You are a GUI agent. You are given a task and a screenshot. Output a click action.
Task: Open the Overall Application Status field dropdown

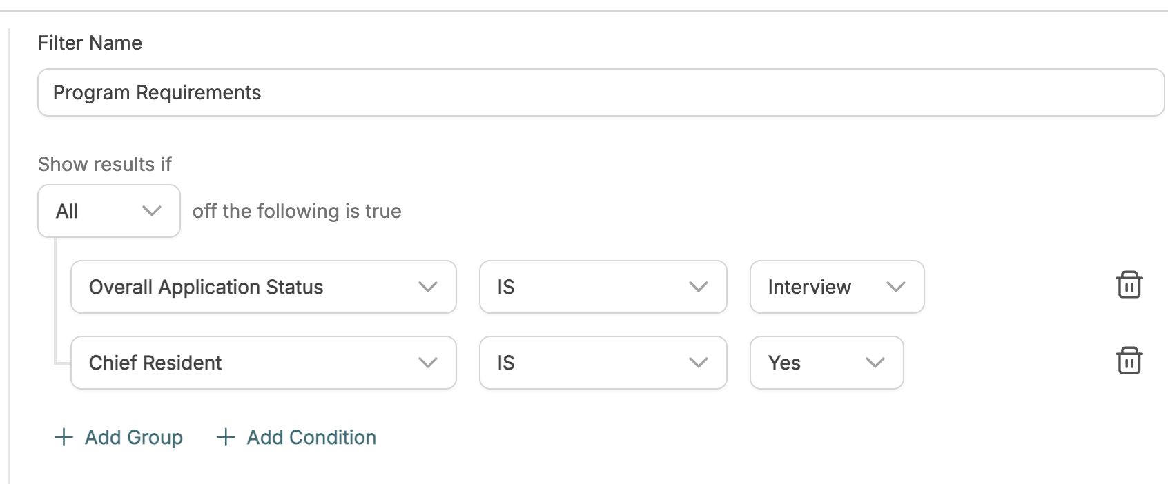click(x=264, y=287)
